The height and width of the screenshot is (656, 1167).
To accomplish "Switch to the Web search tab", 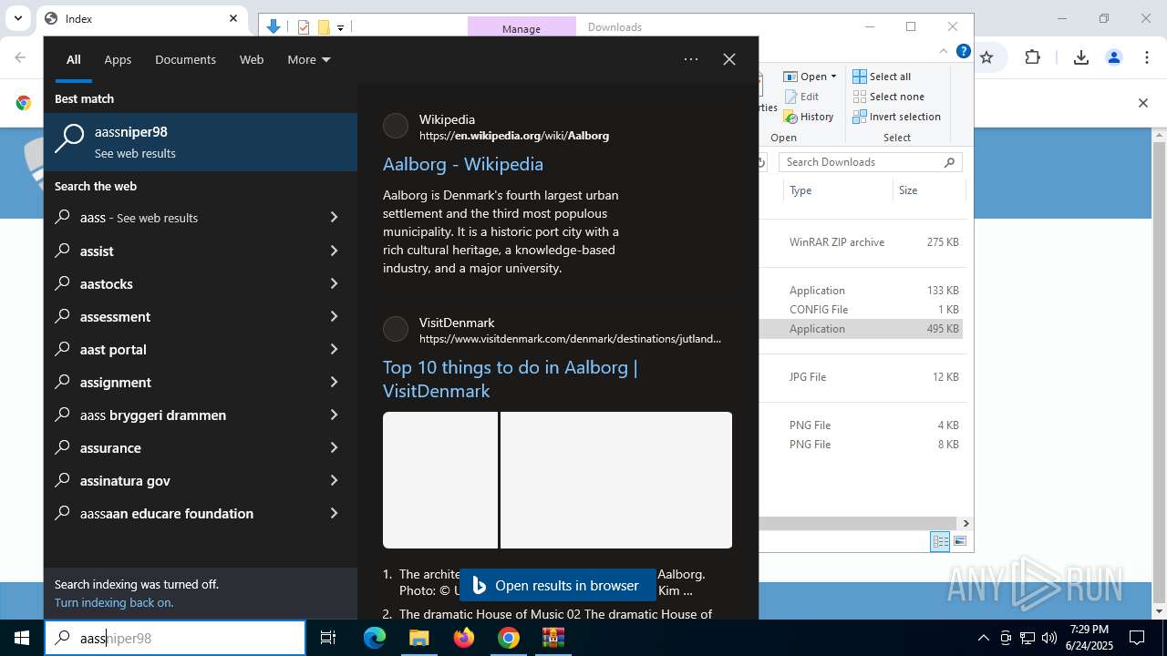I will pyautogui.click(x=252, y=59).
